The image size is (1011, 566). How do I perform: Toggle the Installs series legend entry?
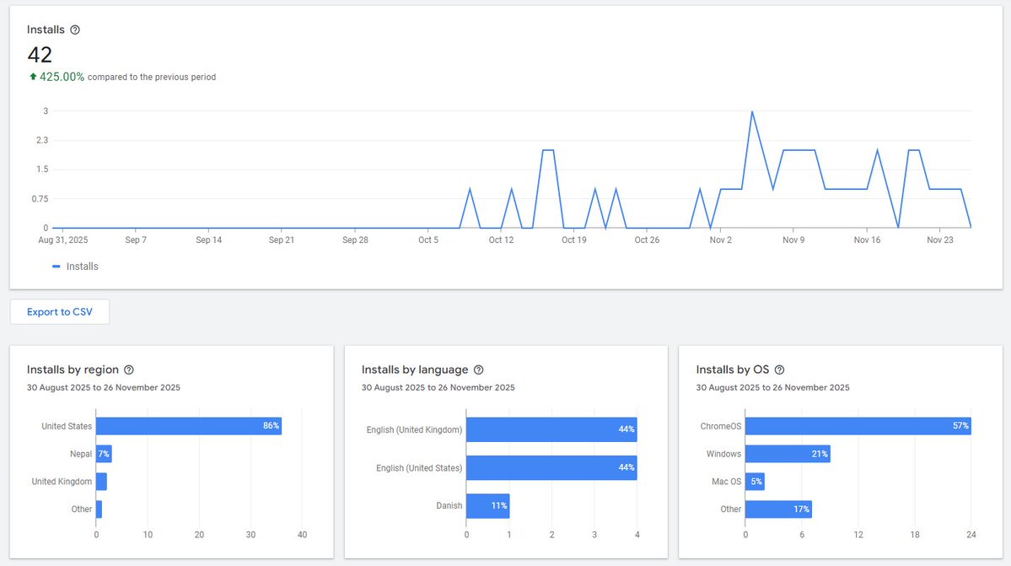coord(75,267)
